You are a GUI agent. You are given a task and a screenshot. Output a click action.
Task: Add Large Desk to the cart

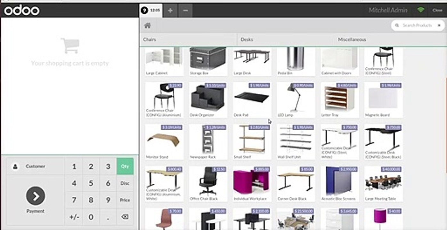[252, 61]
